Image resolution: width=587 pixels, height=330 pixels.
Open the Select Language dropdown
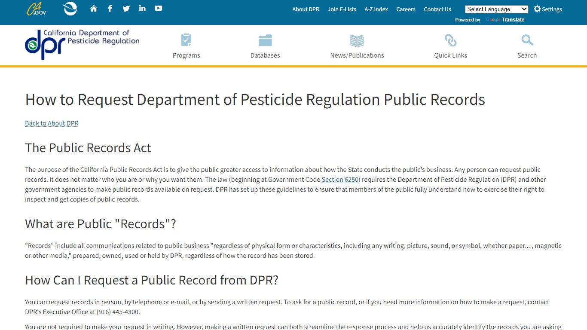coord(497,9)
